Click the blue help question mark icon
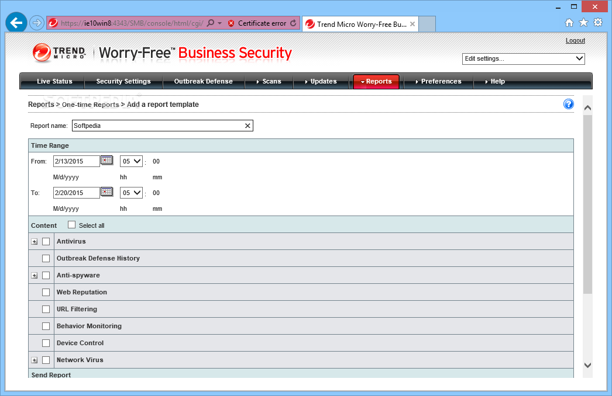This screenshot has height=396, width=612. pyautogui.click(x=569, y=104)
